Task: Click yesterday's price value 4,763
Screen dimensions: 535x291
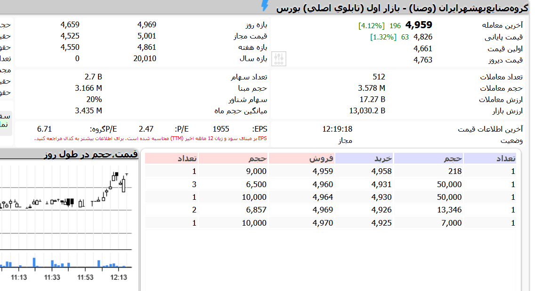Action: coord(423,60)
